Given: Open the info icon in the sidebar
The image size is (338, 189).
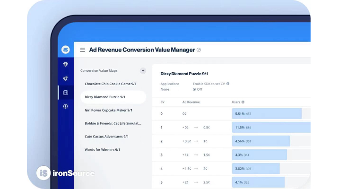Looking at the screenshot, I should point(66,106).
